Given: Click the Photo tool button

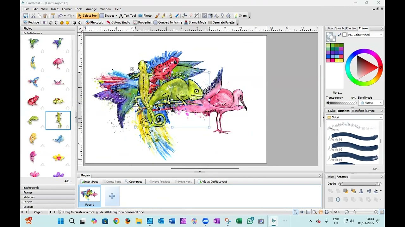Looking at the screenshot, I should coord(145,16).
